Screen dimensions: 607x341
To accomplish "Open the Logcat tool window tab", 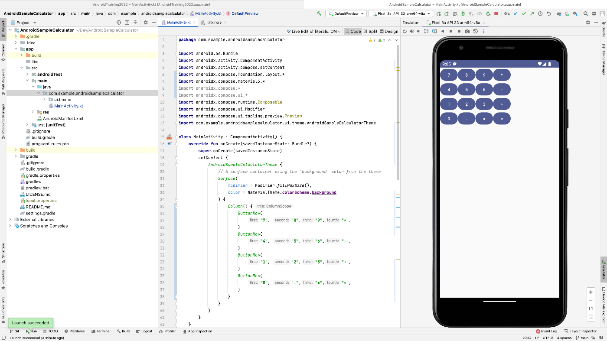I will (x=144, y=331).
